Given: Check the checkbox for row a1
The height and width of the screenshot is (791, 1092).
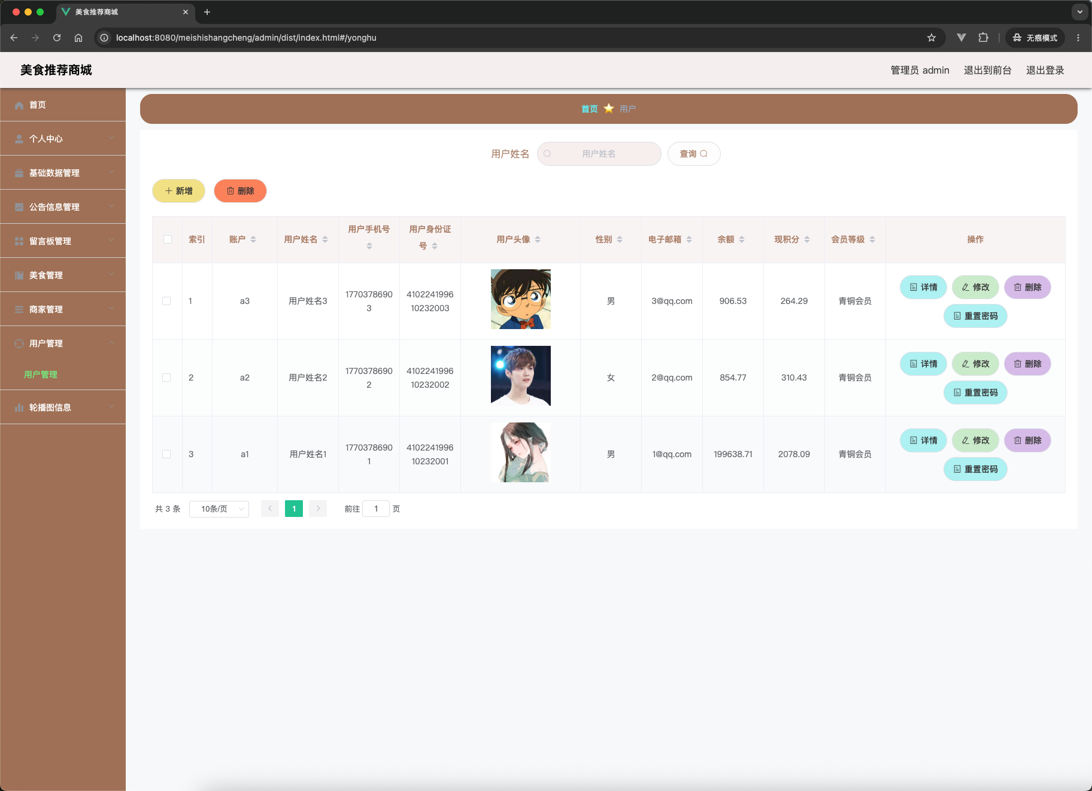Looking at the screenshot, I should click(x=166, y=454).
